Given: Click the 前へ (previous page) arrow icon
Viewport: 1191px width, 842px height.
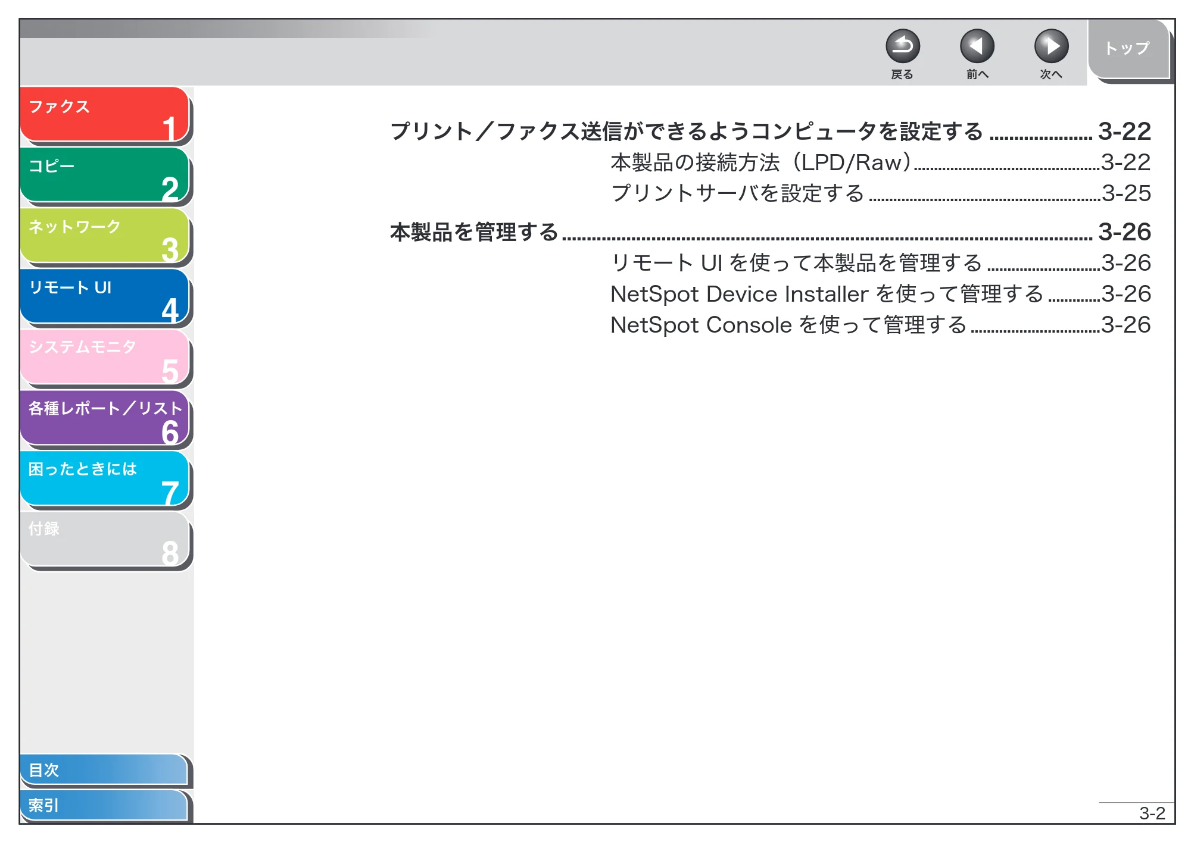Looking at the screenshot, I should point(977,46).
